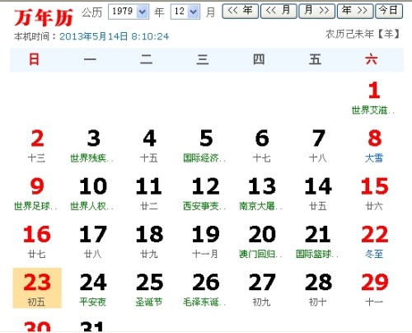Screen dimensions: 412x333
Task: Select December 3 with 世界残疾 holiday
Action: click(x=93, y=146)
